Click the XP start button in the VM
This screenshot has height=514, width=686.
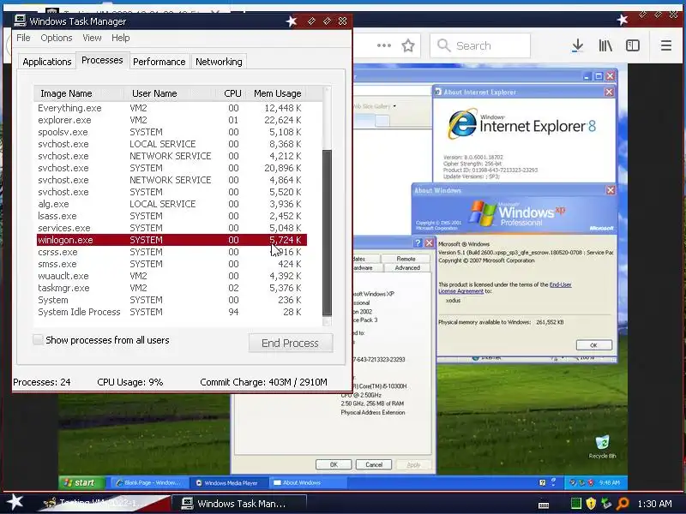coord(81,482)
